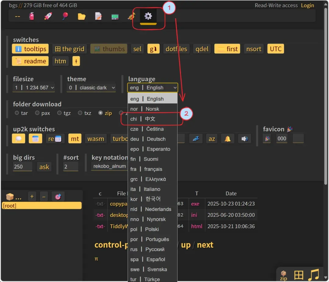
Task: Click the language 'eng | English' combo box
Action: pyautogui.click(x=153, y=87)
